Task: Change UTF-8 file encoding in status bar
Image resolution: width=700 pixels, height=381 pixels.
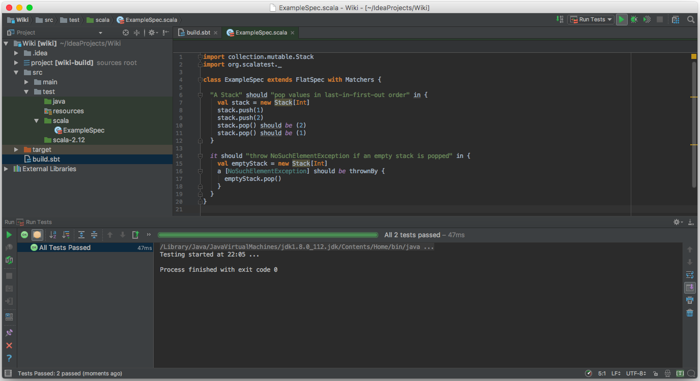Action: coord(637,373)
